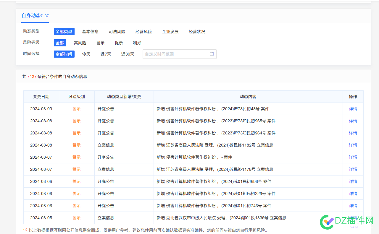Click the 风险级别 column header
Screen dimensions: 379x234
click(x=77, y=97)
